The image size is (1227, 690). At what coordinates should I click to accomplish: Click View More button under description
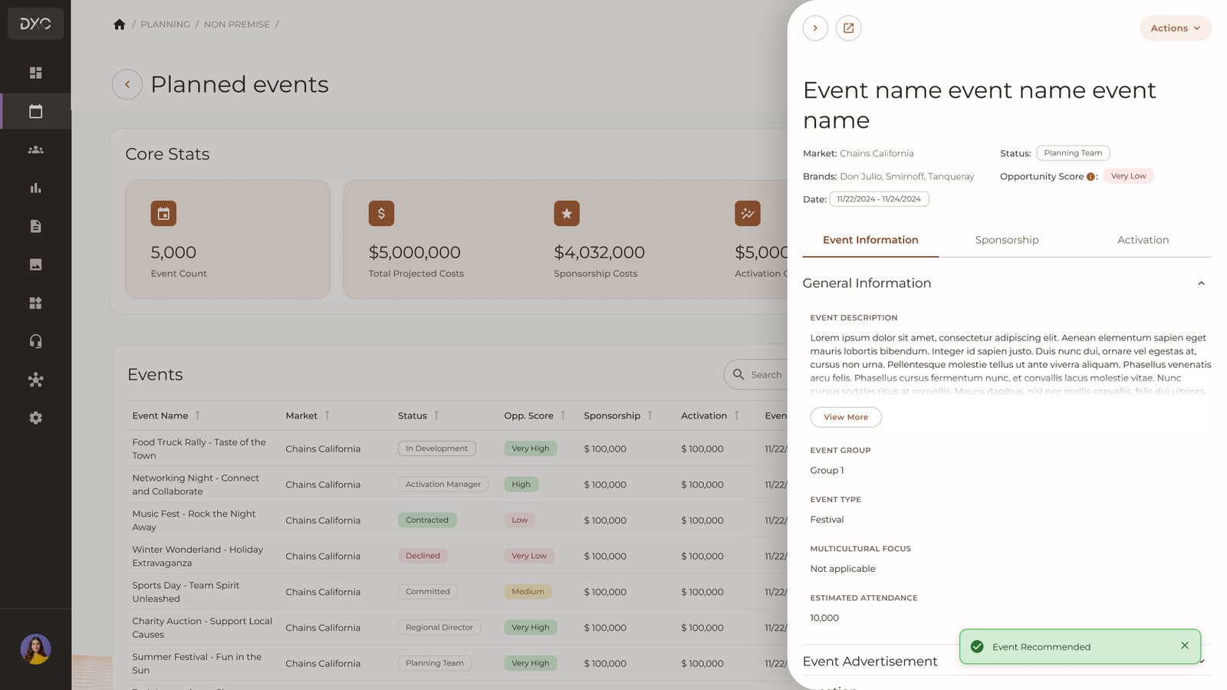[846, 417]
